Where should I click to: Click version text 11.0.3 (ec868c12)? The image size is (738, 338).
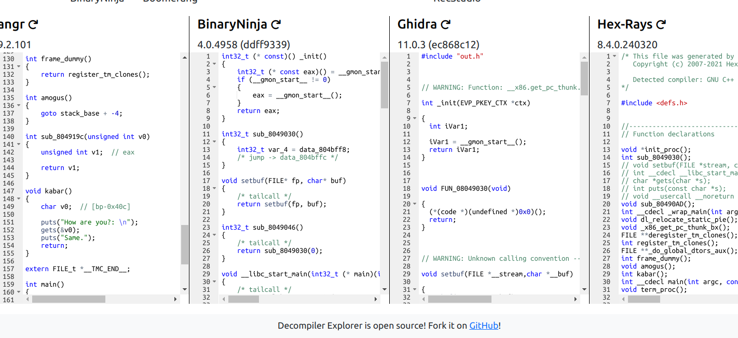point(439,45)
